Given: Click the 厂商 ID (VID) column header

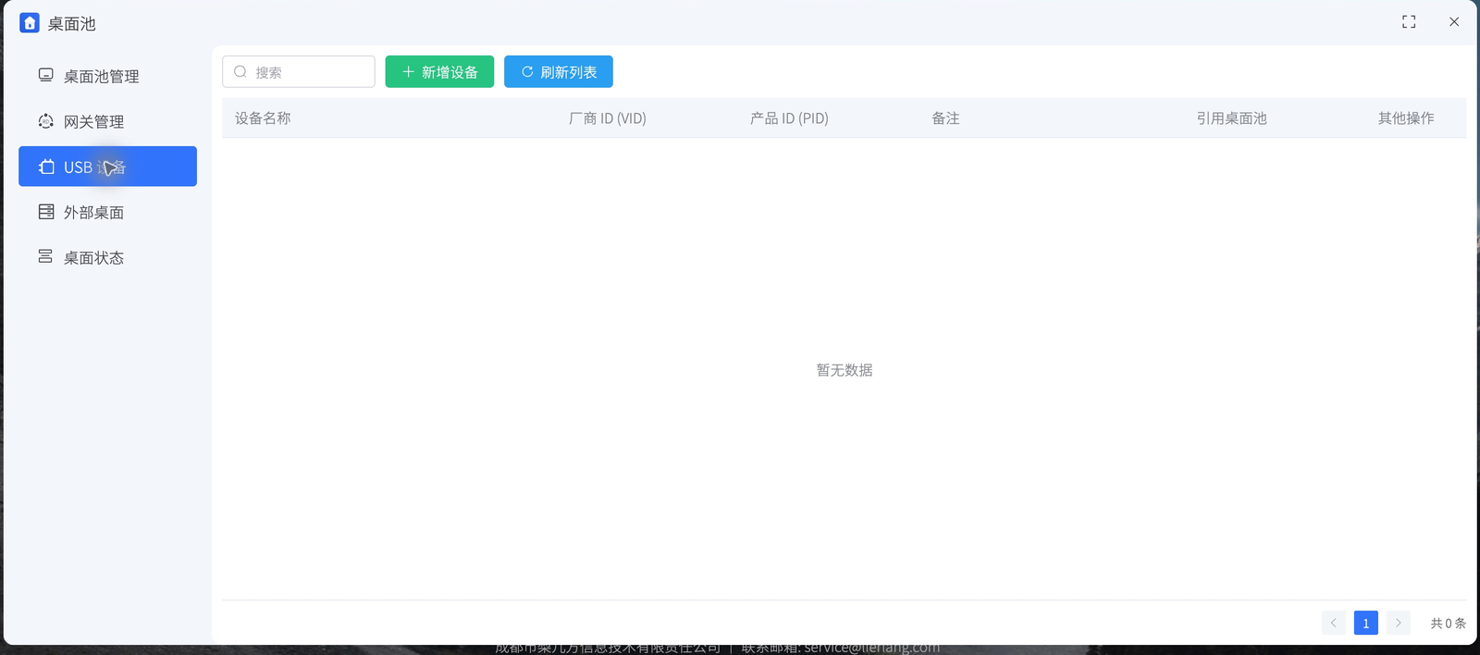Looking at the screenshot, I should coord(608,118).
